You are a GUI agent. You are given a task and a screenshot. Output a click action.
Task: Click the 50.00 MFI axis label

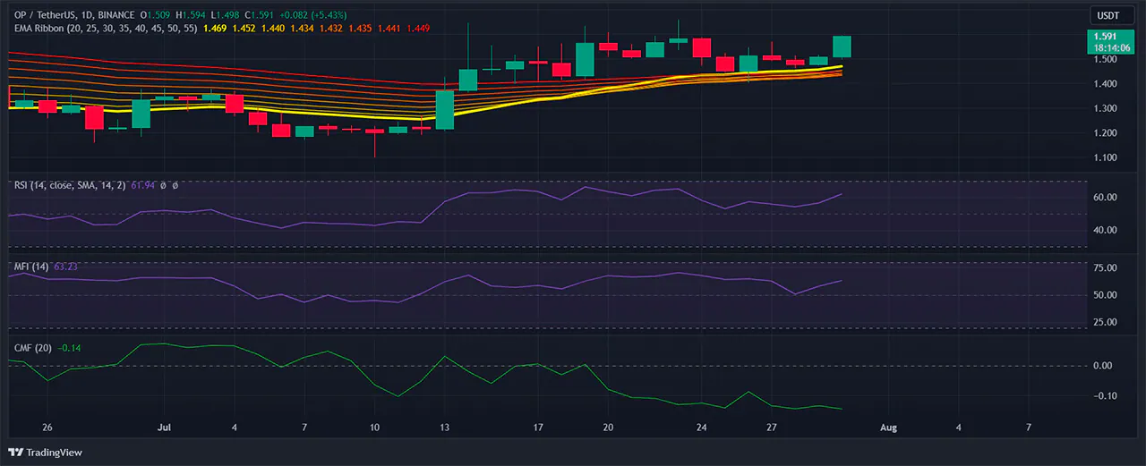coord(1104,295)
